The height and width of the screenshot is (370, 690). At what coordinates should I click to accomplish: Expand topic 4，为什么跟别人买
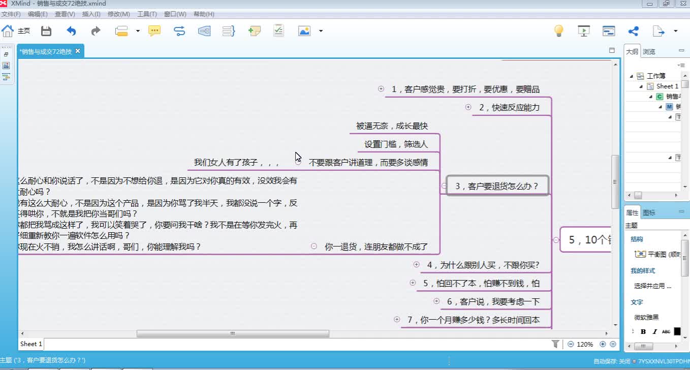click(x=417, y=265)
